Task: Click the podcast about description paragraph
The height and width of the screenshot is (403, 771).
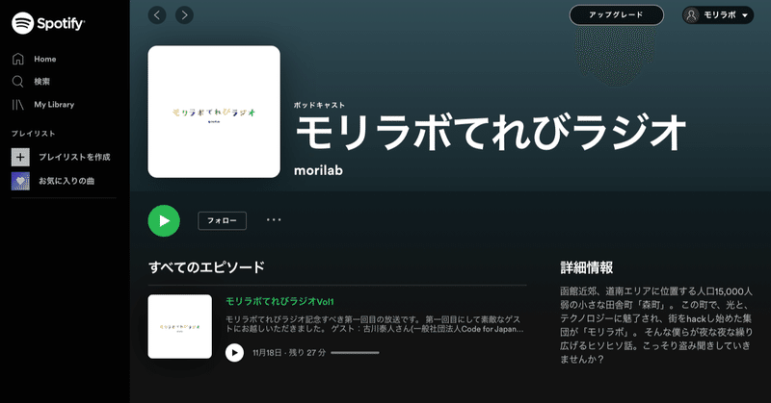Action: tap(656, 325)
